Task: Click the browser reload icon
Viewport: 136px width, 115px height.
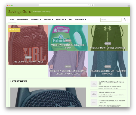Action: (x=88, y=5)
